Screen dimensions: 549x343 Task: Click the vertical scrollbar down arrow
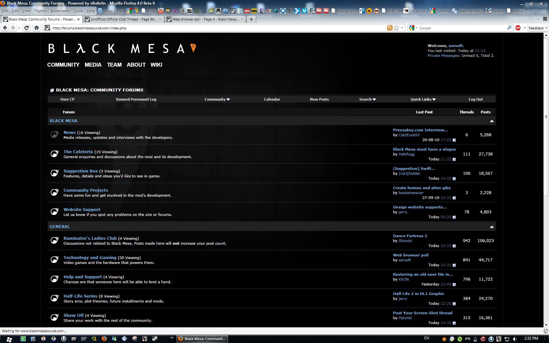[x=546, y=325]
